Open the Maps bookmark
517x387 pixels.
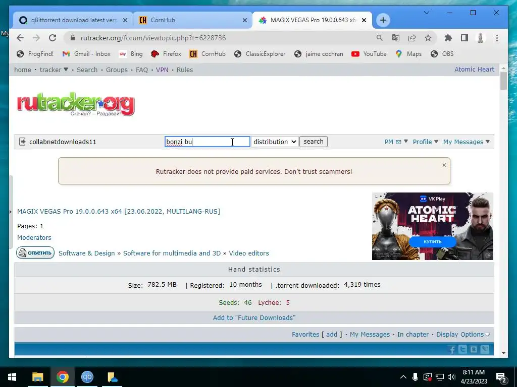click(x=408, y=53)
